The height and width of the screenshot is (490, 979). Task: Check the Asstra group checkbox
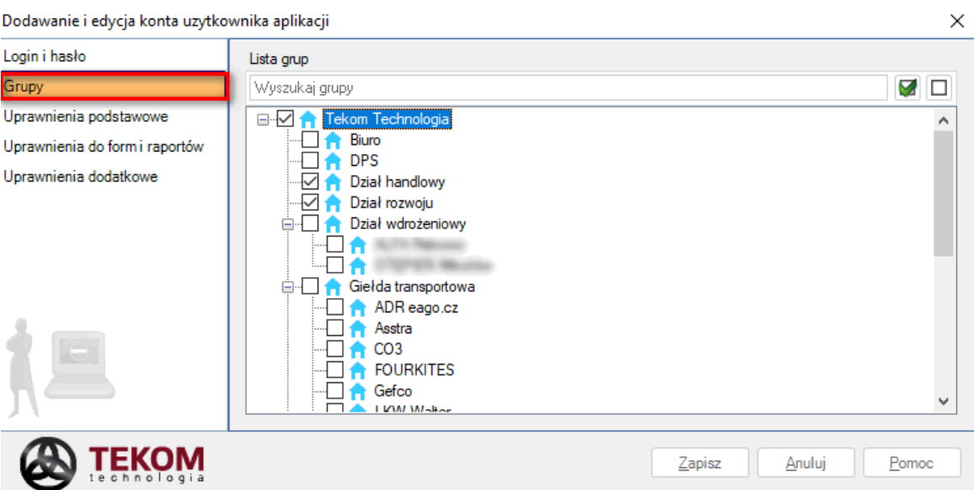click(335, 328)
